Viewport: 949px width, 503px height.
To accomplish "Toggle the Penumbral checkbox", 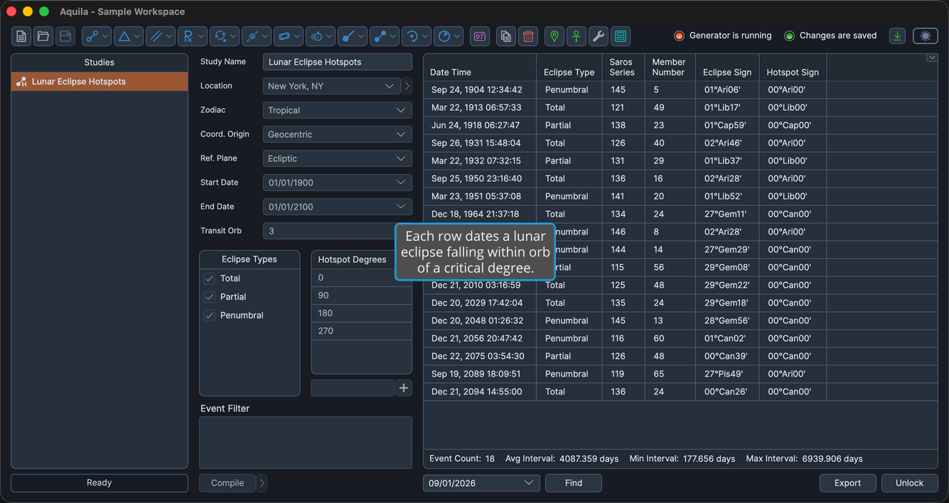I will (210, 315).
